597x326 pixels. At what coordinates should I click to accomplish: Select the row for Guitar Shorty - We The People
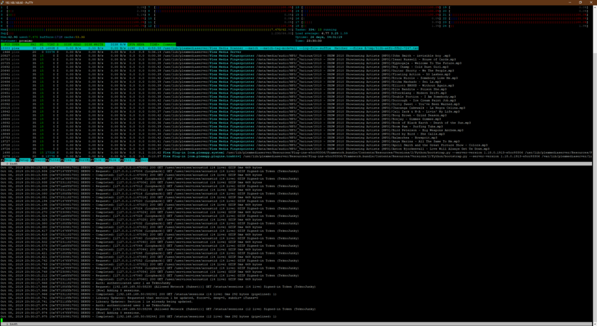click(227, 70)
